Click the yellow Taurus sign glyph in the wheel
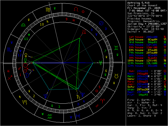 point(117,76)
